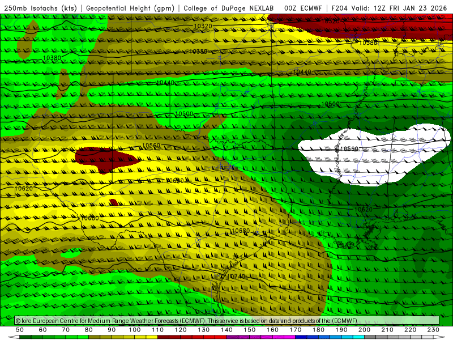Screen dimensions: 453x340
Task: Click the ECMWF copyright notice banner
Action: click(x=227, y=321)
